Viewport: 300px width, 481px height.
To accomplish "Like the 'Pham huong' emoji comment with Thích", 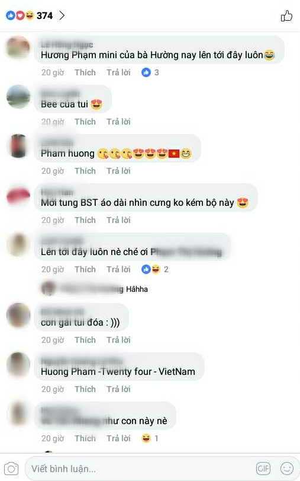I will tap(85, 171).
